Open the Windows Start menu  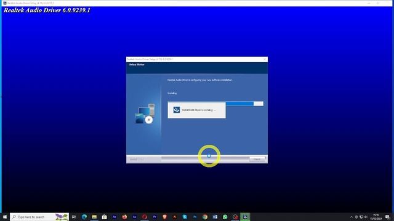[5, 217]
